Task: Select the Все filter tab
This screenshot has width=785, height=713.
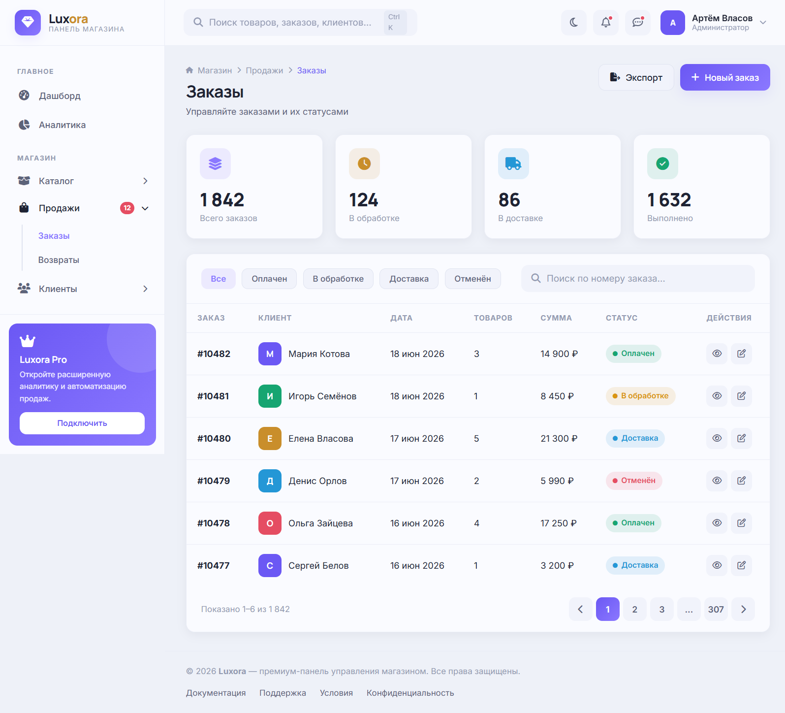Action: pyautogui.click(x=219, y=279)
